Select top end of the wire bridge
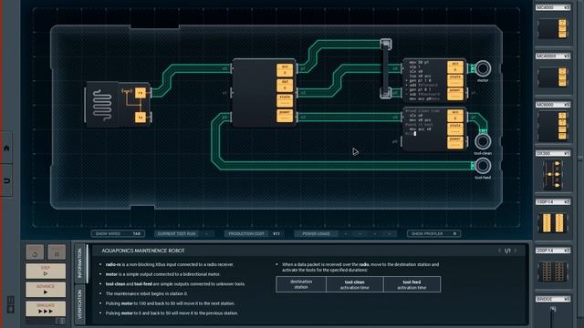Screen dimensions: 584x328 [x=385, y=45]
